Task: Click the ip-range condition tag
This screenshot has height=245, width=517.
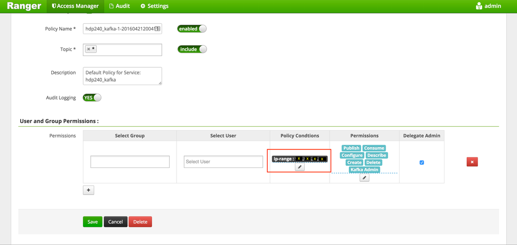Action: click(300, 159)
